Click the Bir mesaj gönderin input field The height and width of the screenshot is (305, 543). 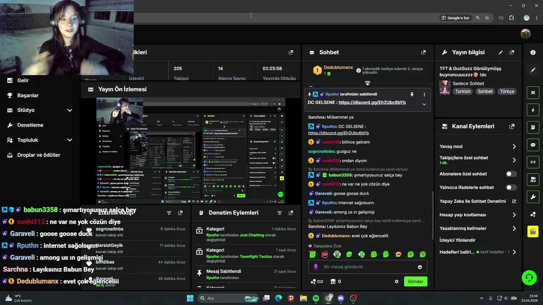point(367,267)
